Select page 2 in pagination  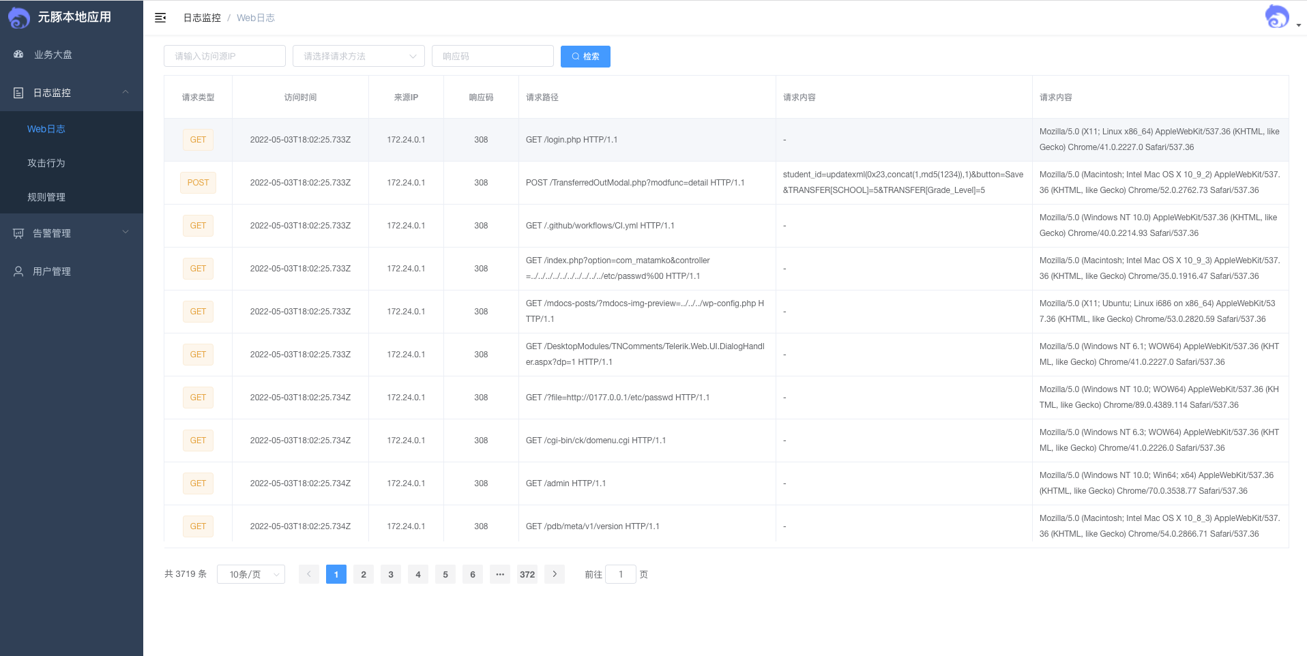[x=364, y=574]
